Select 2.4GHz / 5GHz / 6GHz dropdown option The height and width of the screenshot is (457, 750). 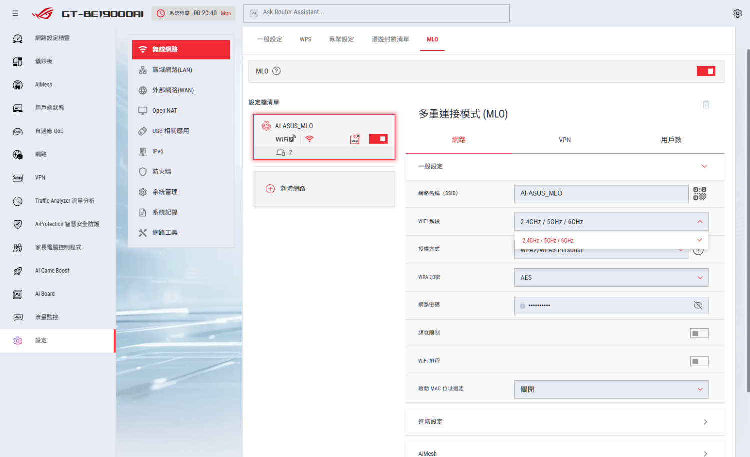tap(611, 240)
